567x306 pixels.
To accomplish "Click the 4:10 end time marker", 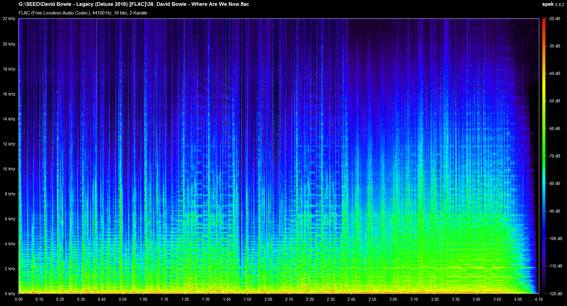I will click(539, 299).
